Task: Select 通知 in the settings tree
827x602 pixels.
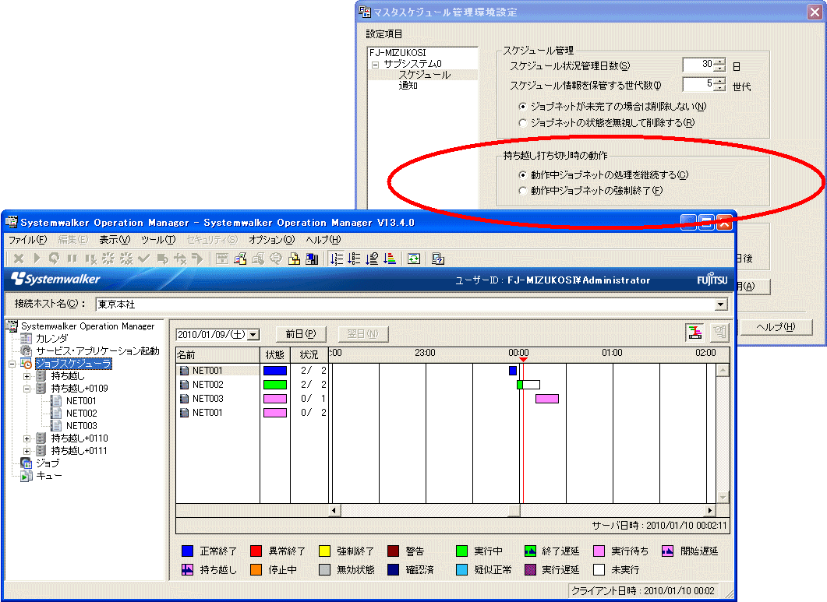Action: click(x=408, y=86)
